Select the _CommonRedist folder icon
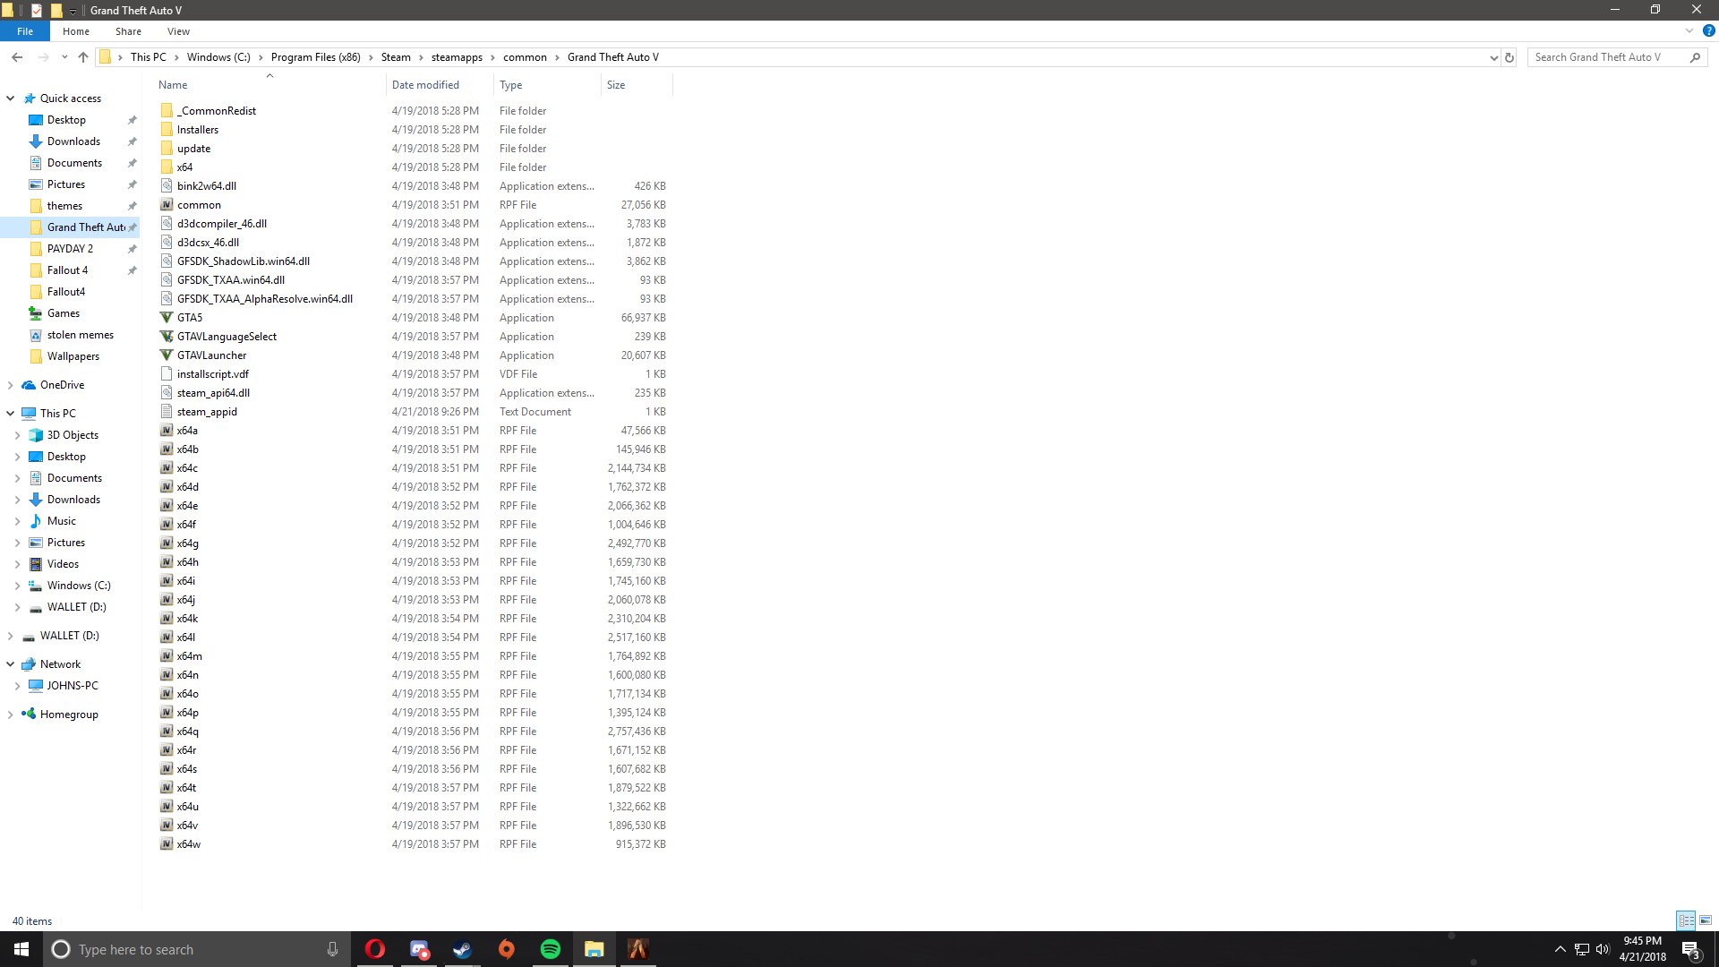The image size is (1719, 967). (x=167, y=111)
